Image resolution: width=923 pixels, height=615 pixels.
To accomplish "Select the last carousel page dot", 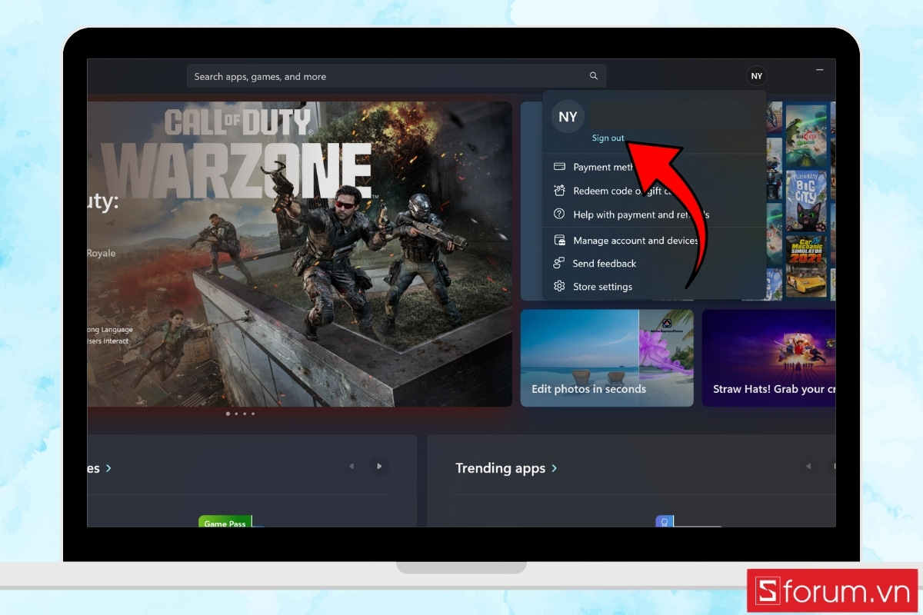I will click(253, 414).
